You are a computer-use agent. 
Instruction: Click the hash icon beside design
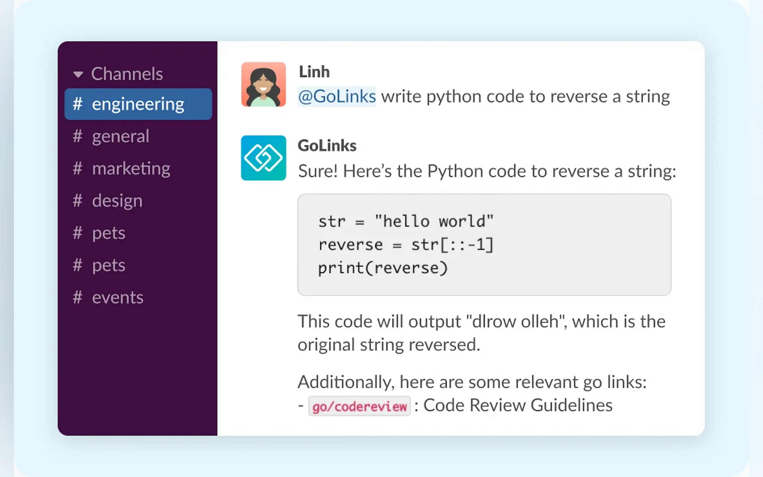click(x=78, y=201)
